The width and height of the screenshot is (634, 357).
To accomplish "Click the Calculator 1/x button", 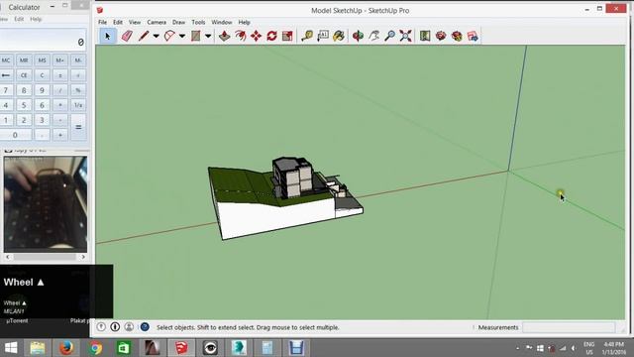I will [x=78, y=105].
